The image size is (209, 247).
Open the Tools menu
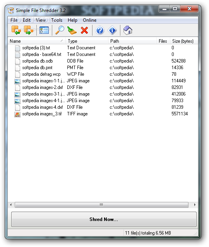[57, 20]
